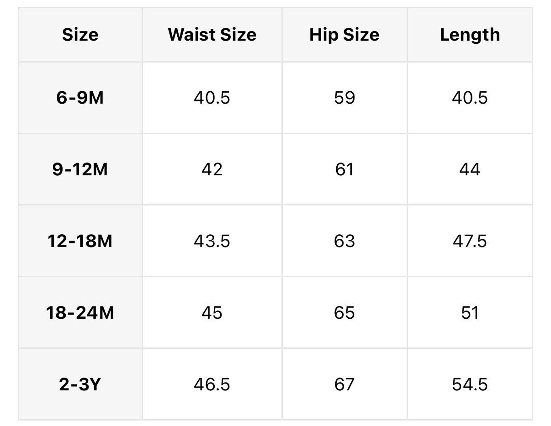This screenshot has height=426, width=551.
Task: Click the 6-9M waist size value 40.5
Action: coord(212,98)
